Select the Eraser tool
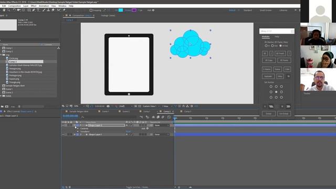The height and width of the screenshot is (189, 336). tap(53, 10)
